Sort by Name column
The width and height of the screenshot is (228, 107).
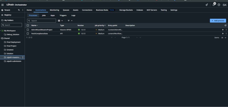[34, 25]
